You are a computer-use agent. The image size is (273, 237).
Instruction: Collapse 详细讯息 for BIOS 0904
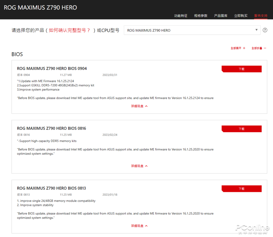(x=139, y=106)
